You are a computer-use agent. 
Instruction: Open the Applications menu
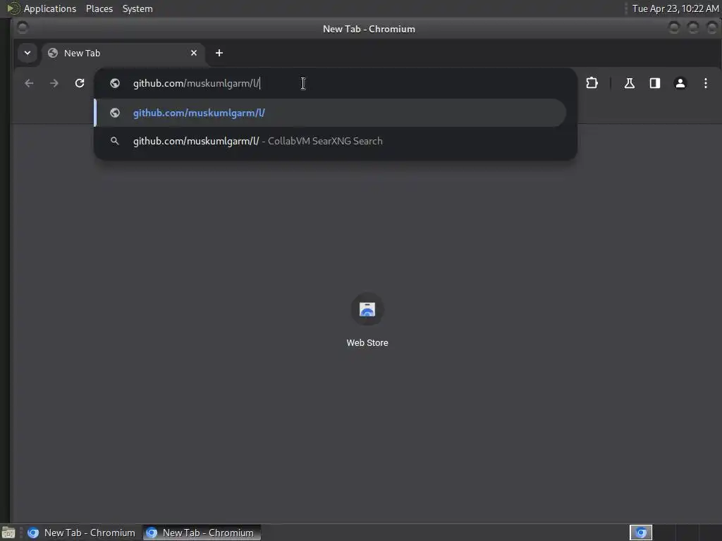click(50, 8)
